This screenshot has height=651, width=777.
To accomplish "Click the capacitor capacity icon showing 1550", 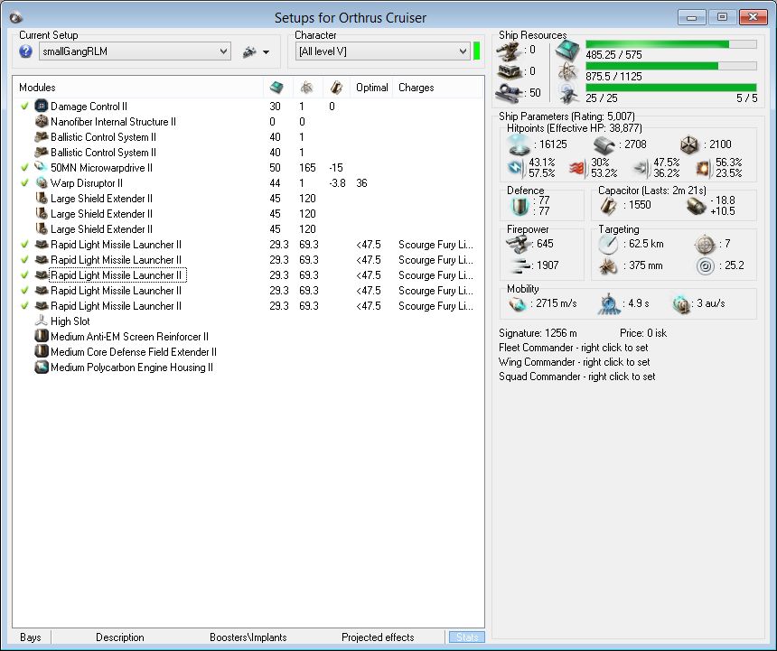I will tap(609, 205).
